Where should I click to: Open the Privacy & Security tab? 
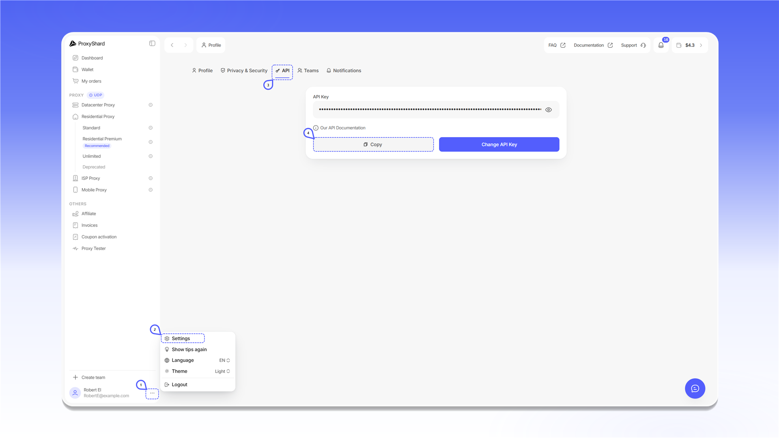pyautogui.click(x=244, y=71)
